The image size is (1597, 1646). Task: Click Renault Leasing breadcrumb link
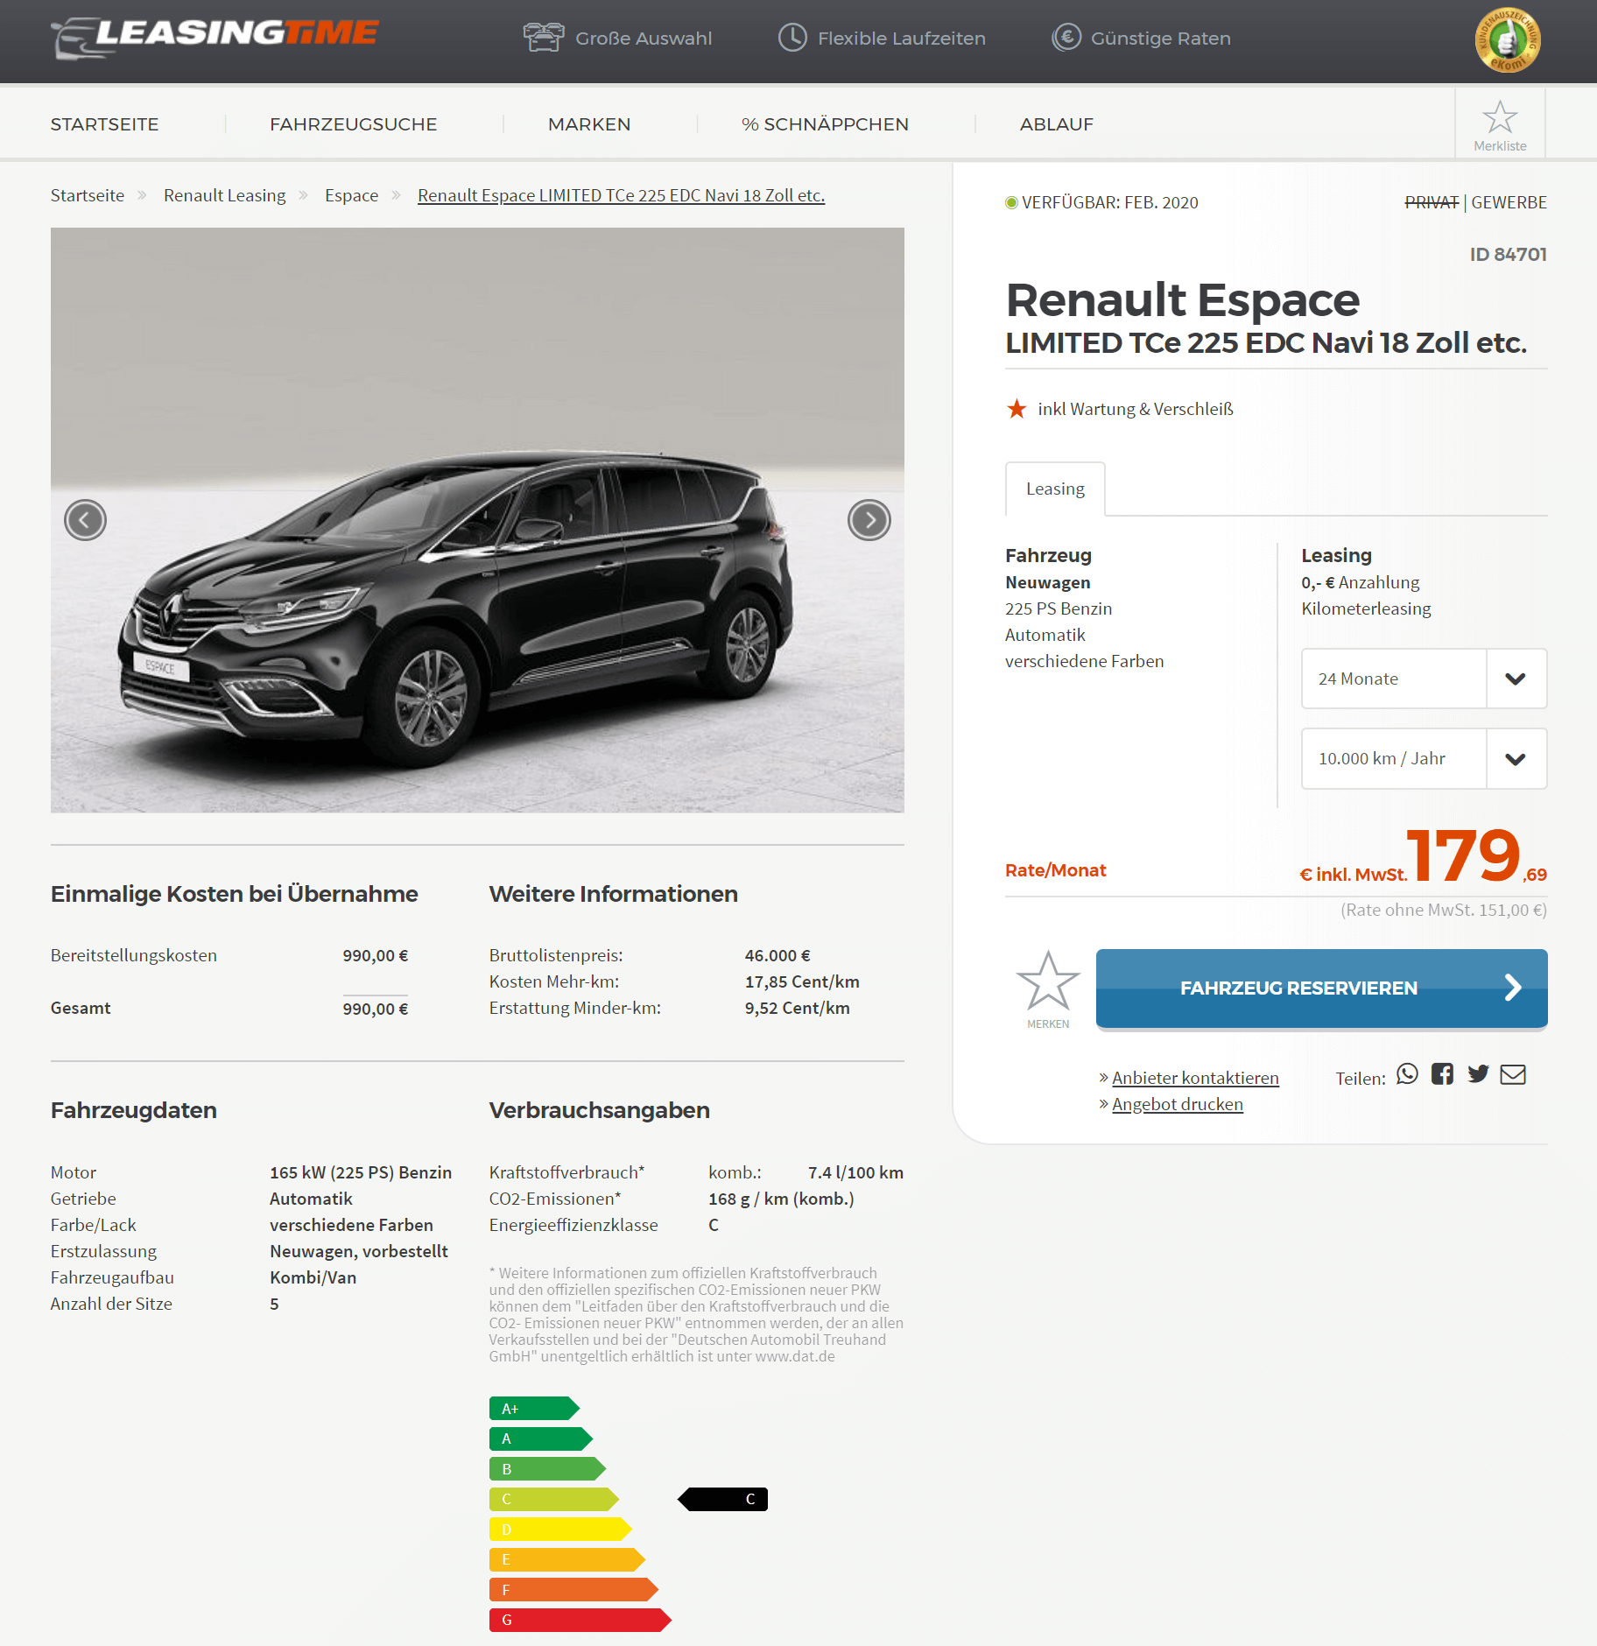pyautogui.click(x=224, y=195)
